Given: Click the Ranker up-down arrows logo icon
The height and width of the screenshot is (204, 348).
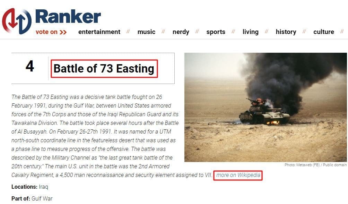Looking at the screenshot, I should point(17,21).
